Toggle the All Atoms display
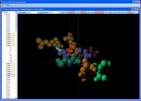The image size is (141, 101). pos(84,13)
